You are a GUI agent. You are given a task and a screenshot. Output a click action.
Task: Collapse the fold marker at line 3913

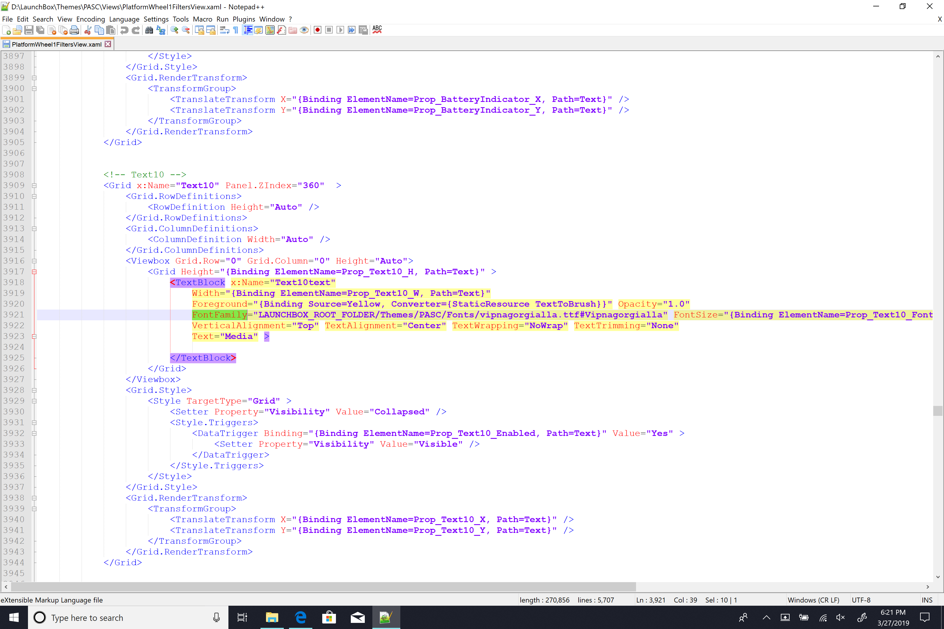(34, 229)
